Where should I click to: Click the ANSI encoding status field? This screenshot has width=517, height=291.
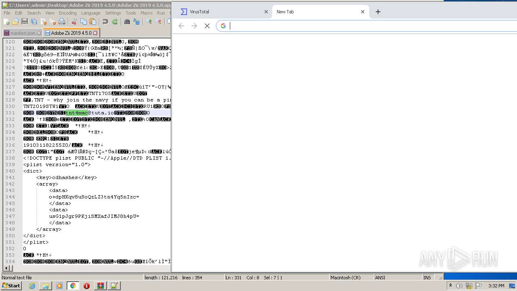398,278
